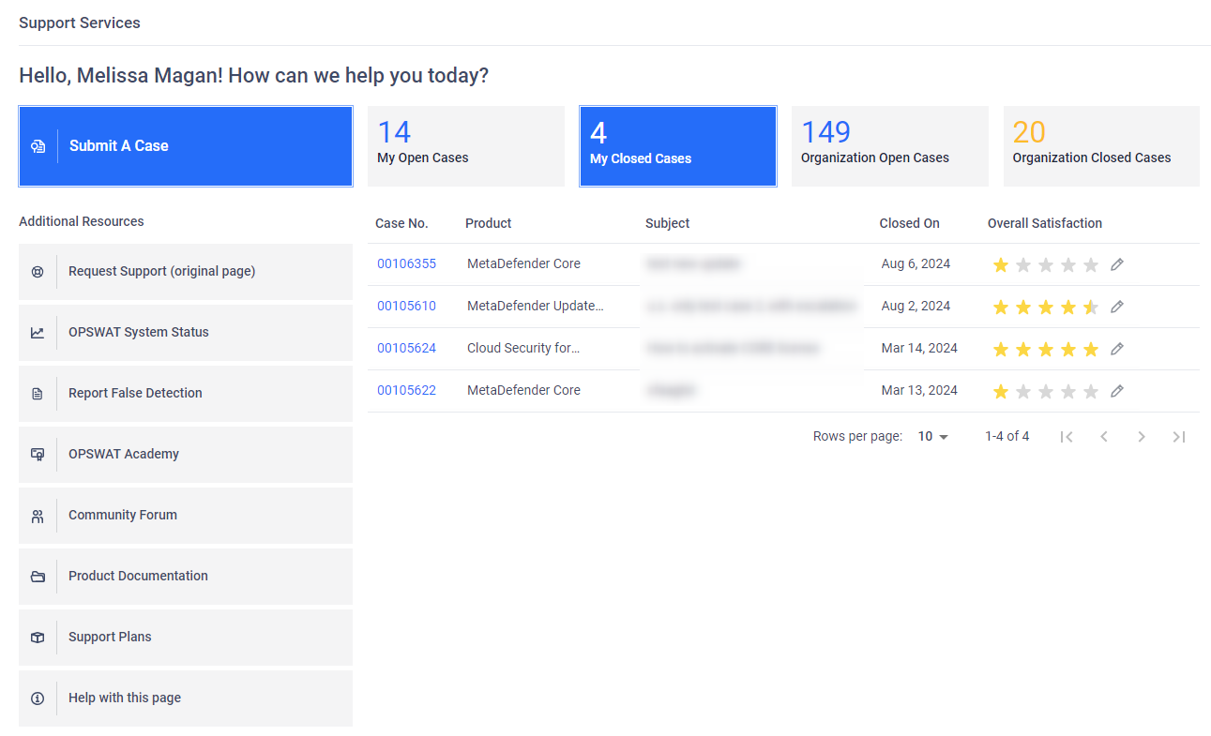The height and width of the screenshot is (736, 1211).
Task: View Organization Closed Cases tile
Action: click(1101, 146)
